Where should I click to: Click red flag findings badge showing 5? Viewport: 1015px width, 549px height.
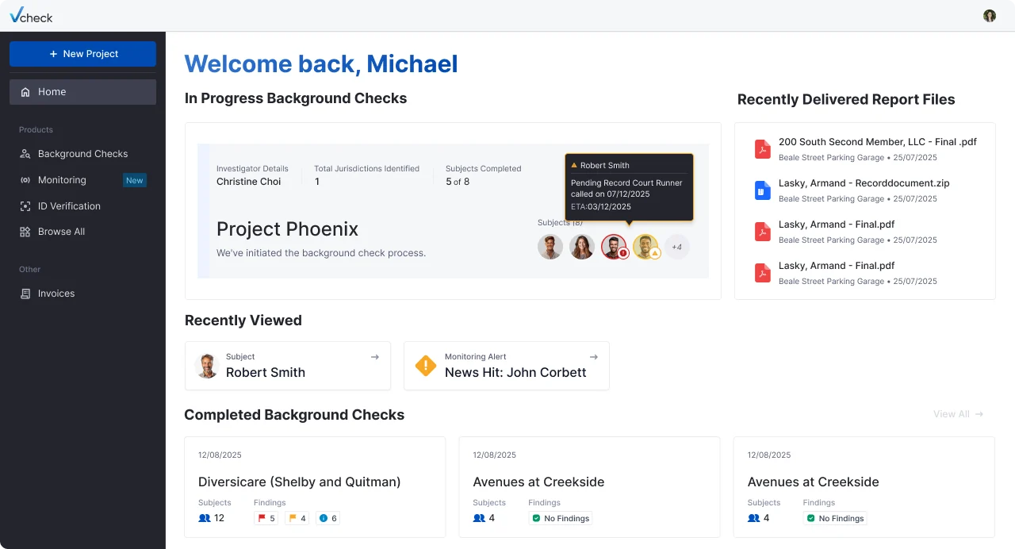click(266, 519)
